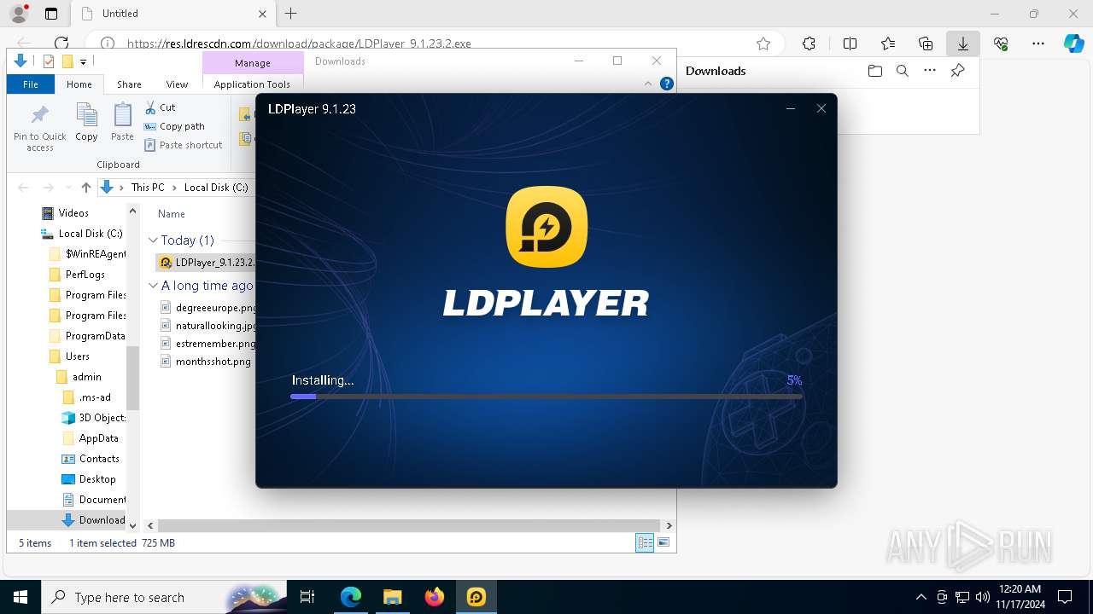
Task: Toggle Edge split screen icon
Action: pos(850,43)
